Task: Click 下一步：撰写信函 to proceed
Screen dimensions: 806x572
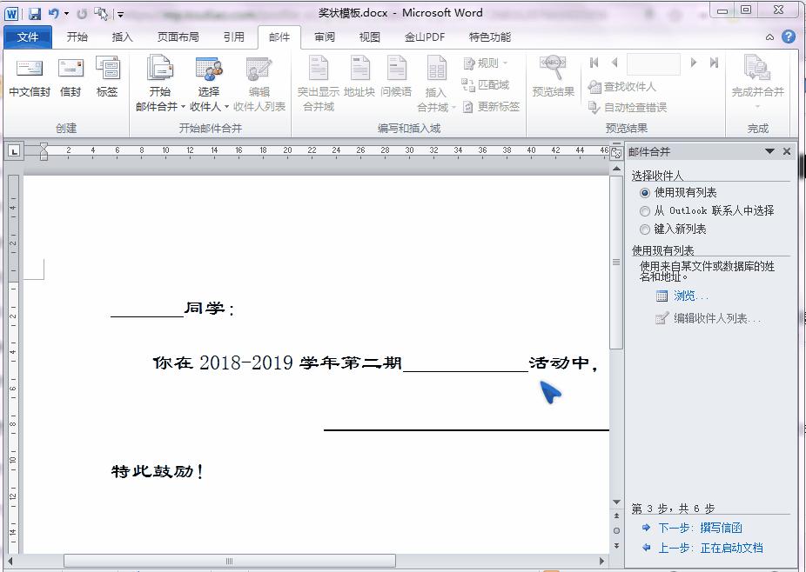Action: tap(701, 528)
